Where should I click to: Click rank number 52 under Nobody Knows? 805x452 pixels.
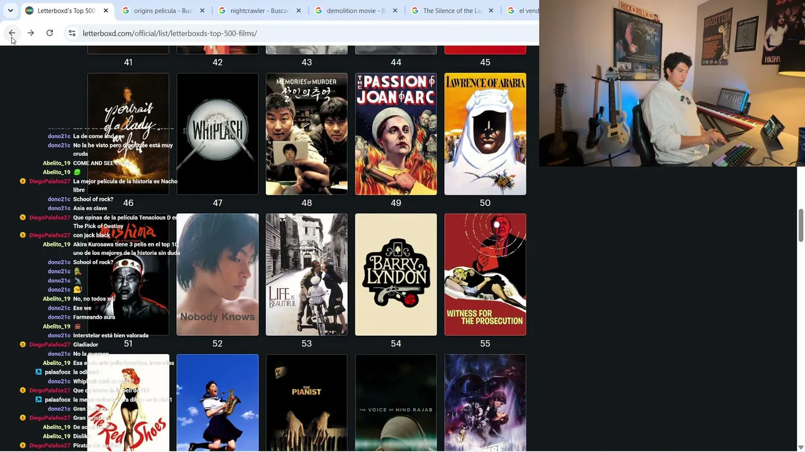coord(218,343)
